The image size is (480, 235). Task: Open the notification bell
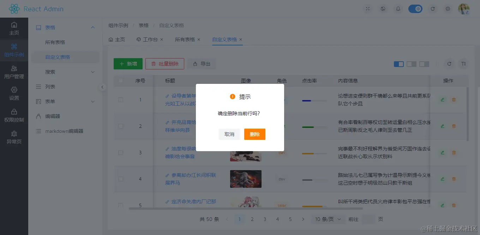point(398,8)
